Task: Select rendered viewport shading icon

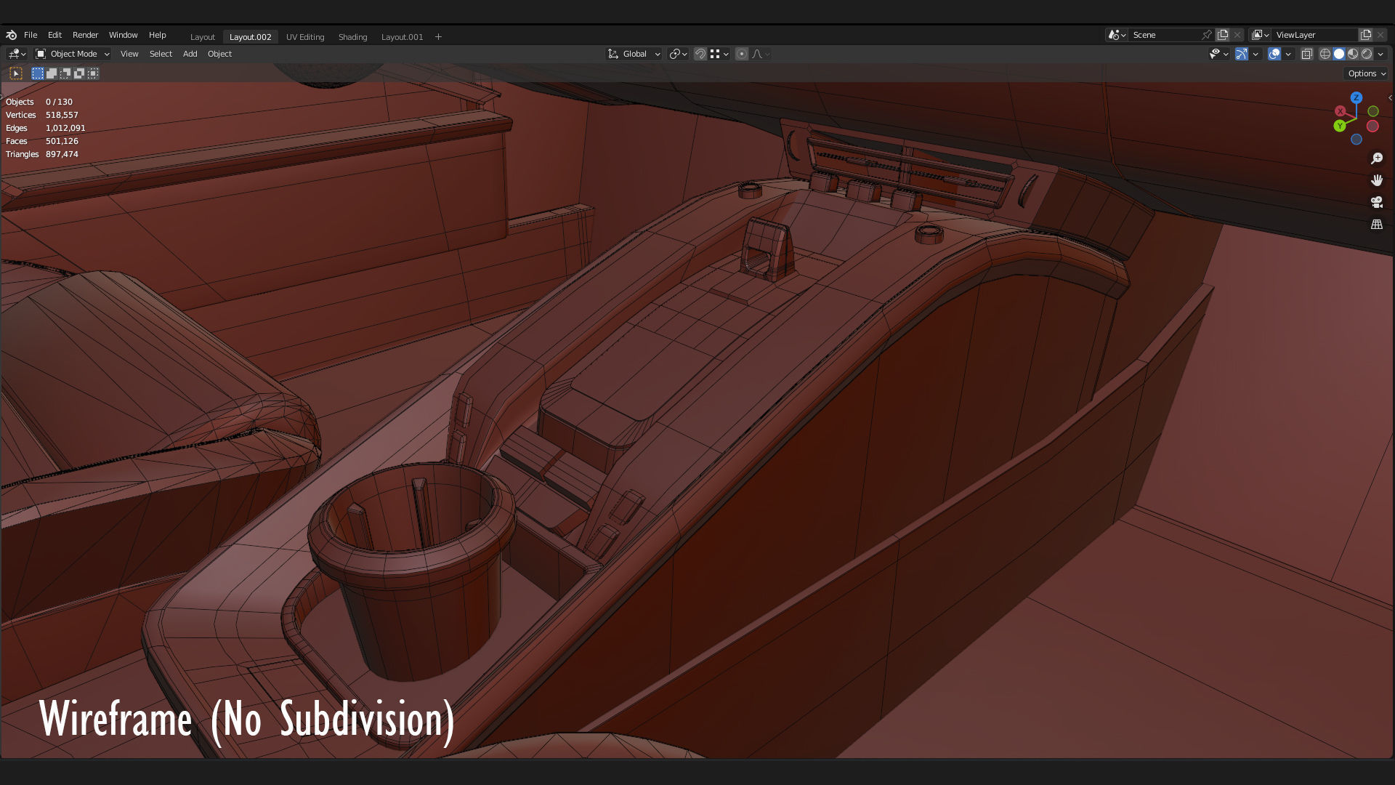Action: coord(1367,54)
